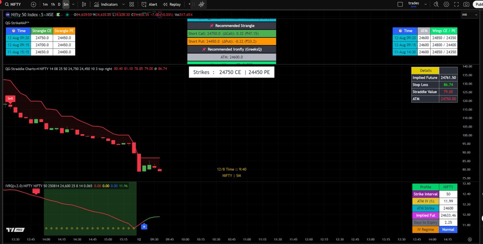Switch to the 1m timeframe
The width and height of the screenshot is (483, 244).
click(45, 4)
